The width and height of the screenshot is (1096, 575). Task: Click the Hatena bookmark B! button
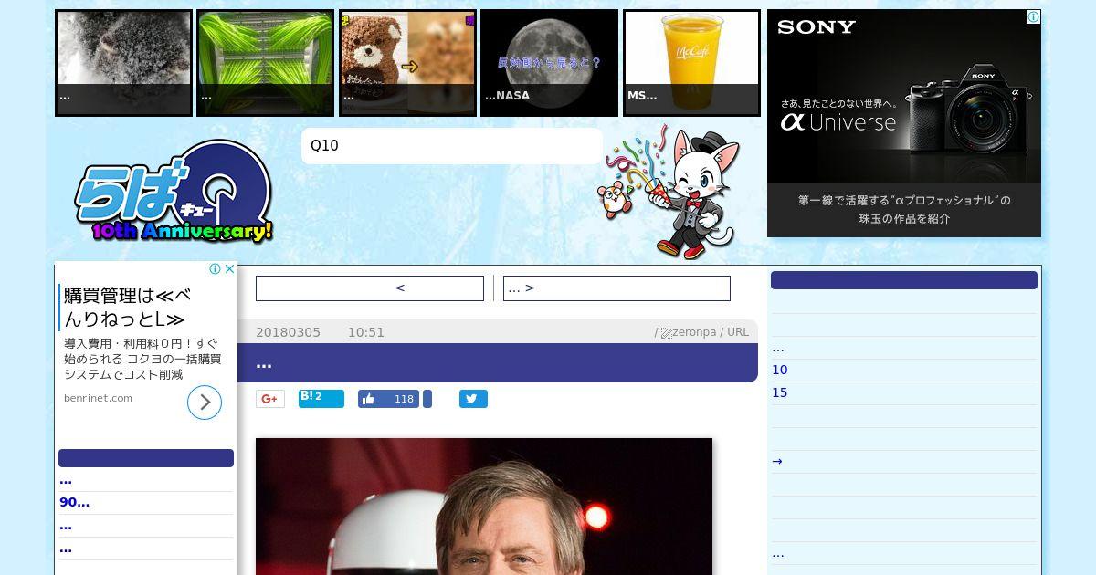[x=321, y=398]
